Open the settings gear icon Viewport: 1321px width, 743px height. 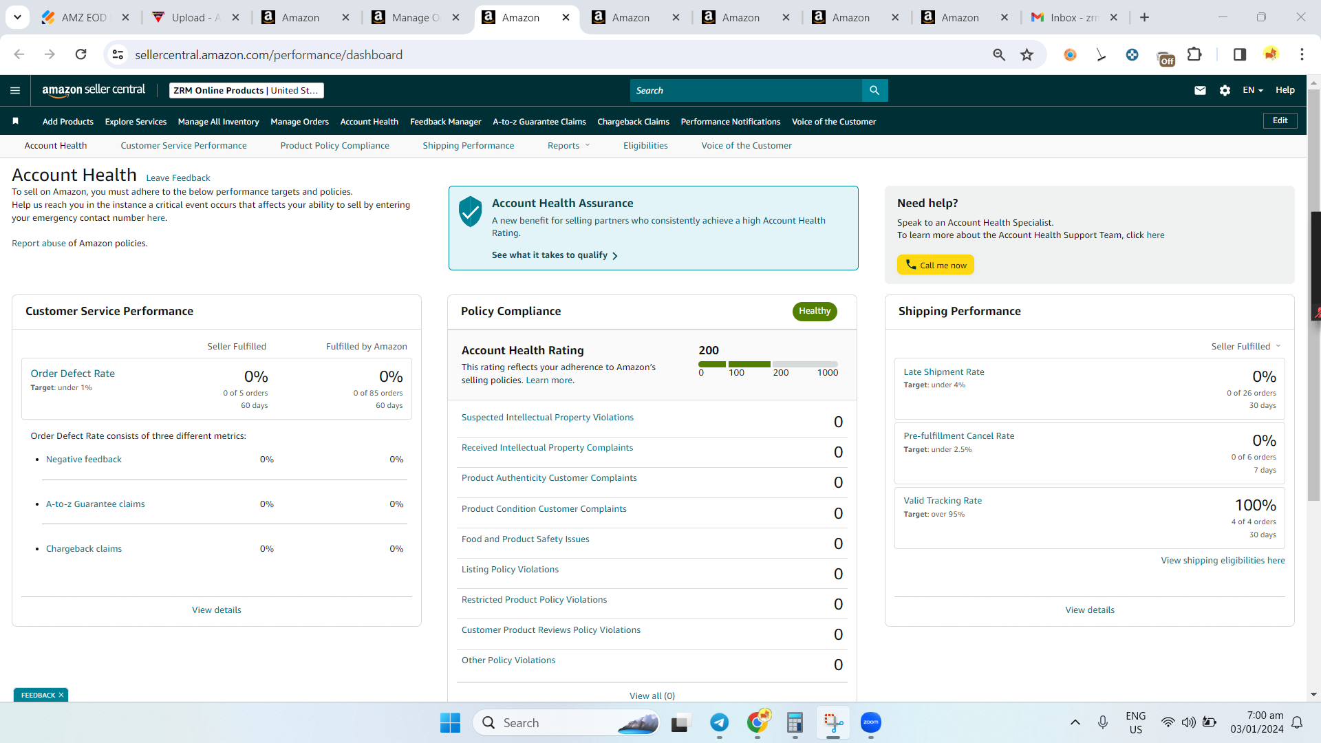(x=1225, y=90)
